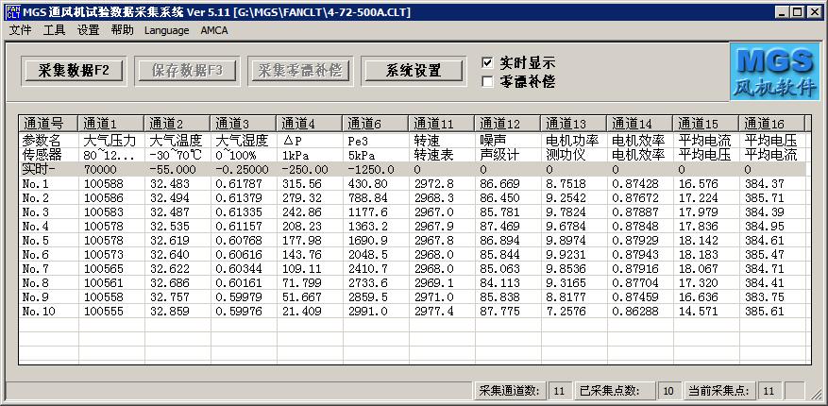Image resolution: width=828 pixels, height=406 pixels.
Task: Select the 通道1 column header
Action: tap(110, 123)
